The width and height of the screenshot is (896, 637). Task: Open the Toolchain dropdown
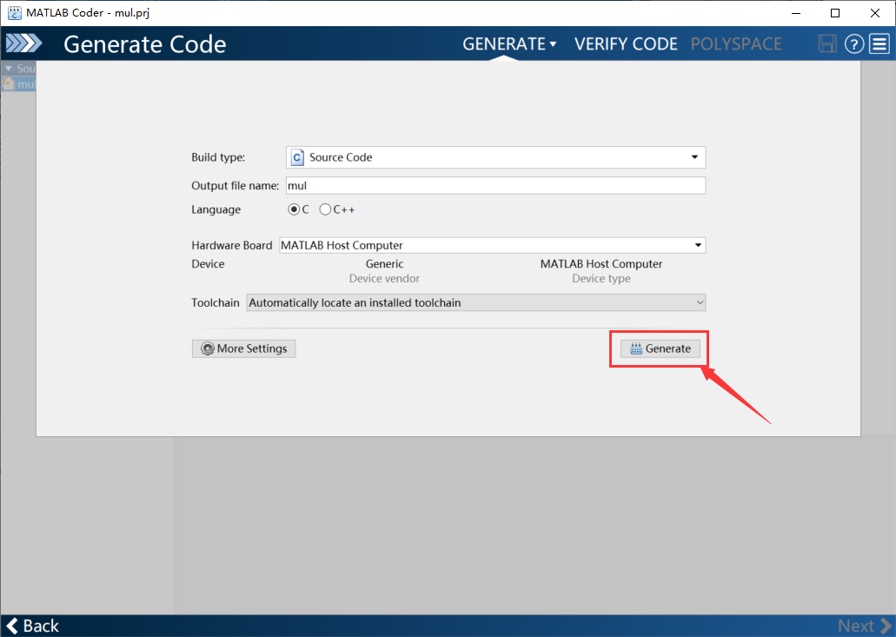(700, 302)
